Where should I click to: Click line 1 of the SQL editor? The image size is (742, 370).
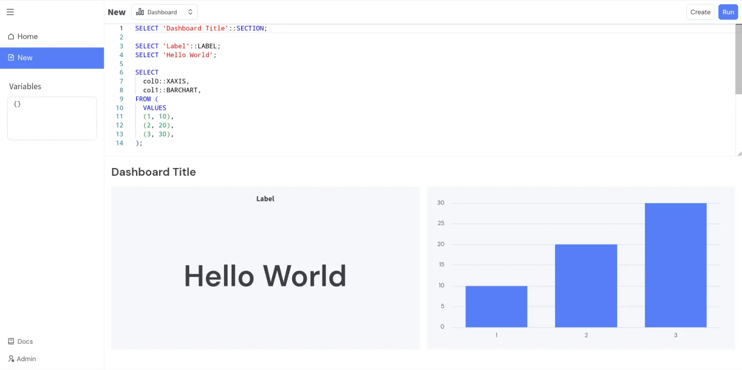tap(201, 28)
